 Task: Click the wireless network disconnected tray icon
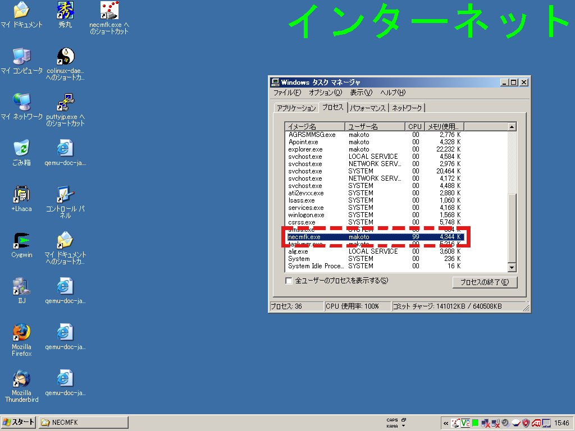pos(496,423)
